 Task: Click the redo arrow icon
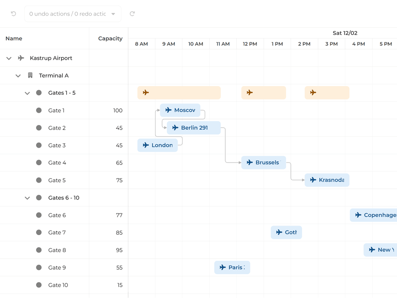click(132, 14)
